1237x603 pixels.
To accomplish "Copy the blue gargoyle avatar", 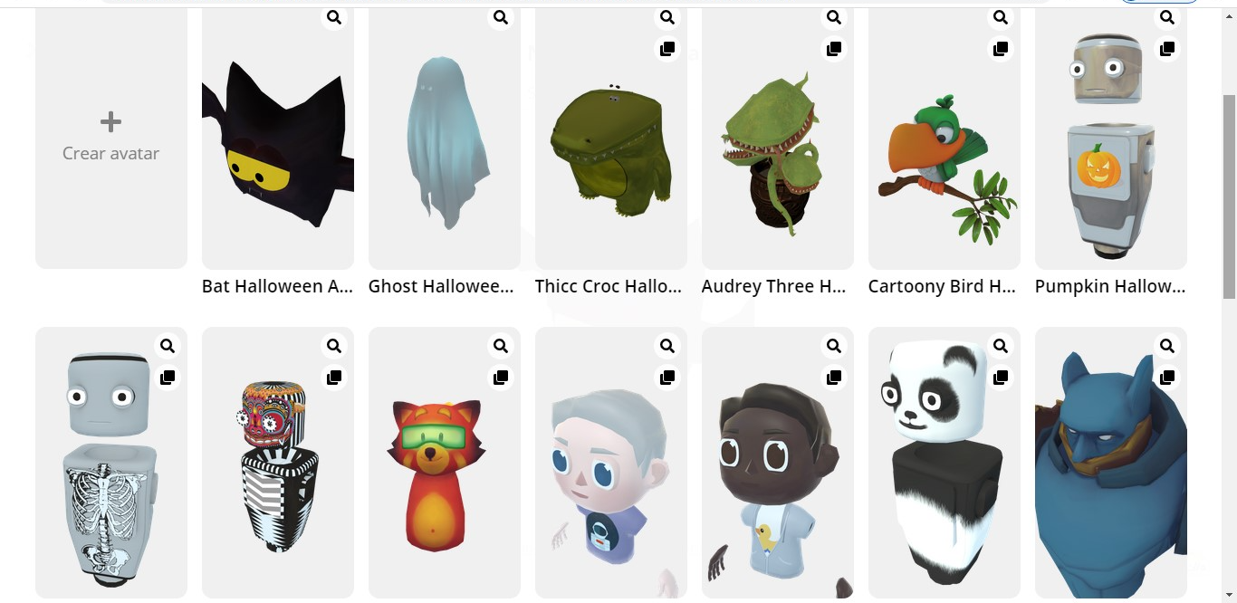I will pos(1167,378).
